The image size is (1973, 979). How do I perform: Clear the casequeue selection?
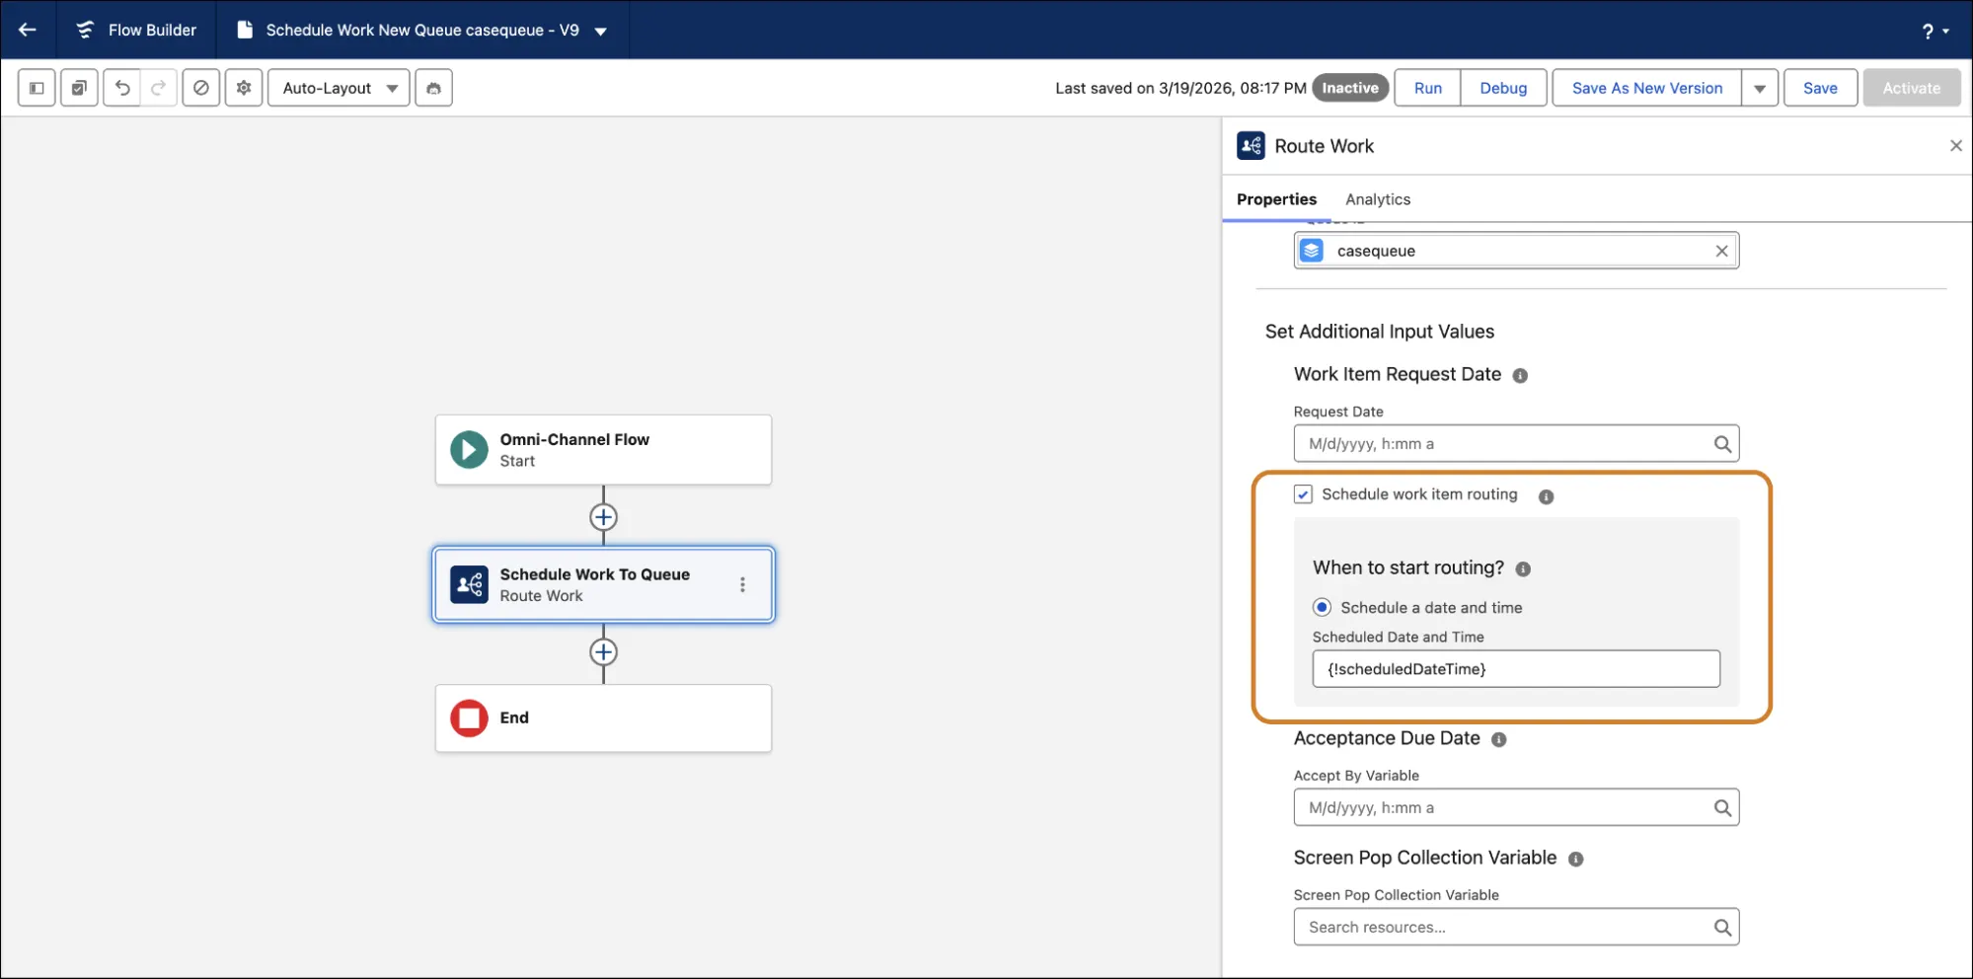pos(1721,251)
